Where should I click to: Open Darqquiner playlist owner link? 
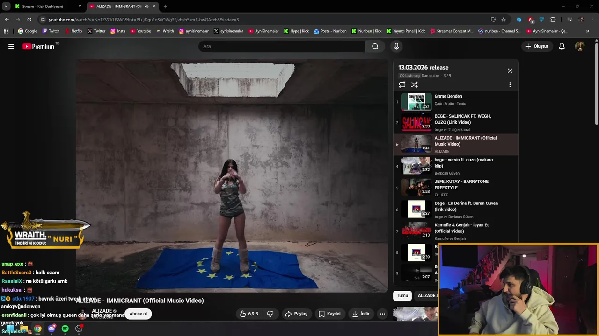point(431,76)
